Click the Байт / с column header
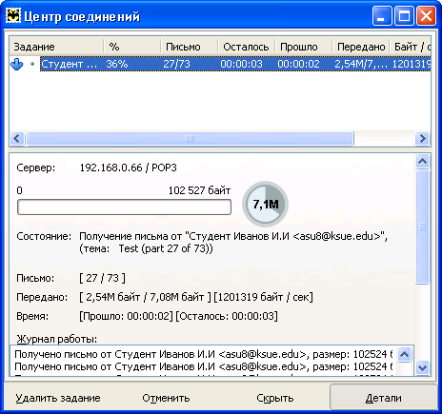The image size is (442, 414). point(411,47)
